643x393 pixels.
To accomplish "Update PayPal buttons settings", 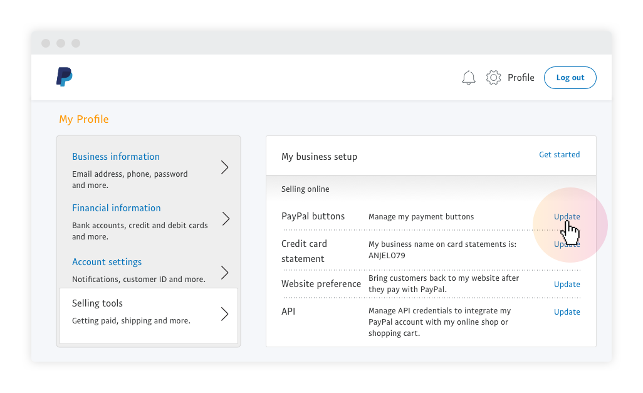I will tap(567, 217).
